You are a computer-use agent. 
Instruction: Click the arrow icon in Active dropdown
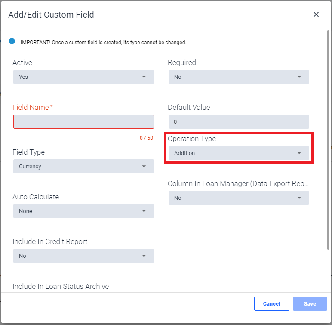[x=144, y=77]
